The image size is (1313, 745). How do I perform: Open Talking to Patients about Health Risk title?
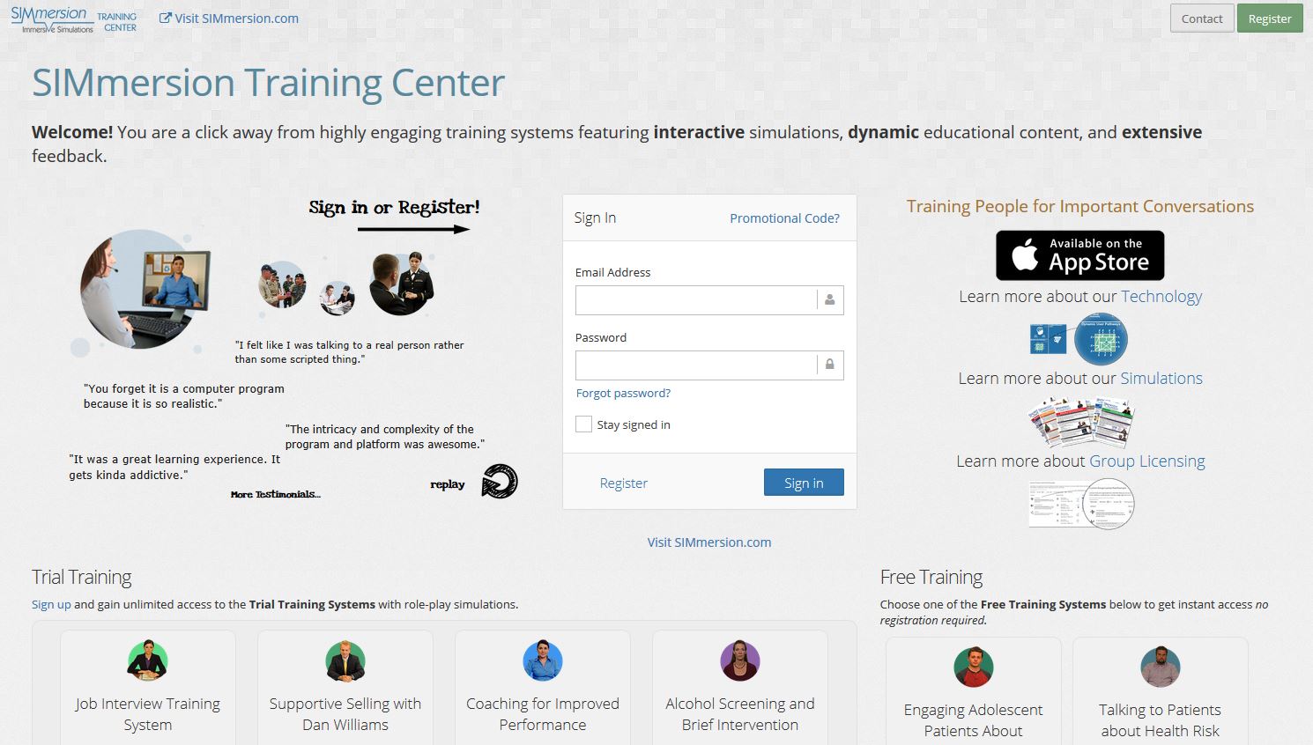(x=1161, y=720)
